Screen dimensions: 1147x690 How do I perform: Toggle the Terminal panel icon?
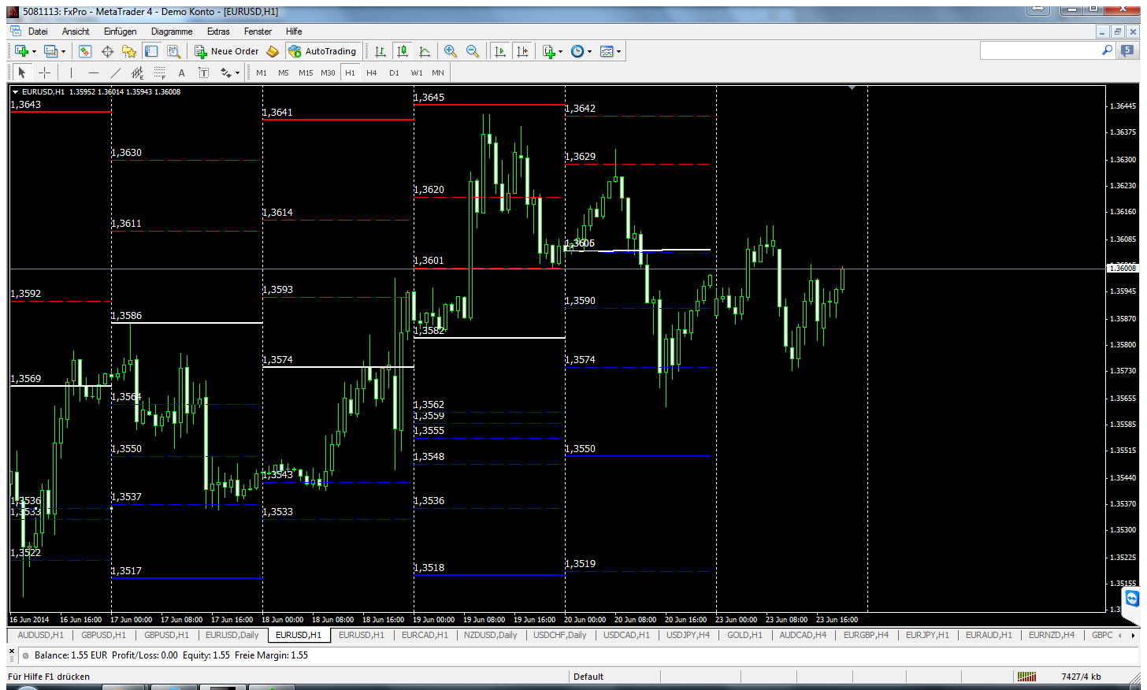(151, 51)
